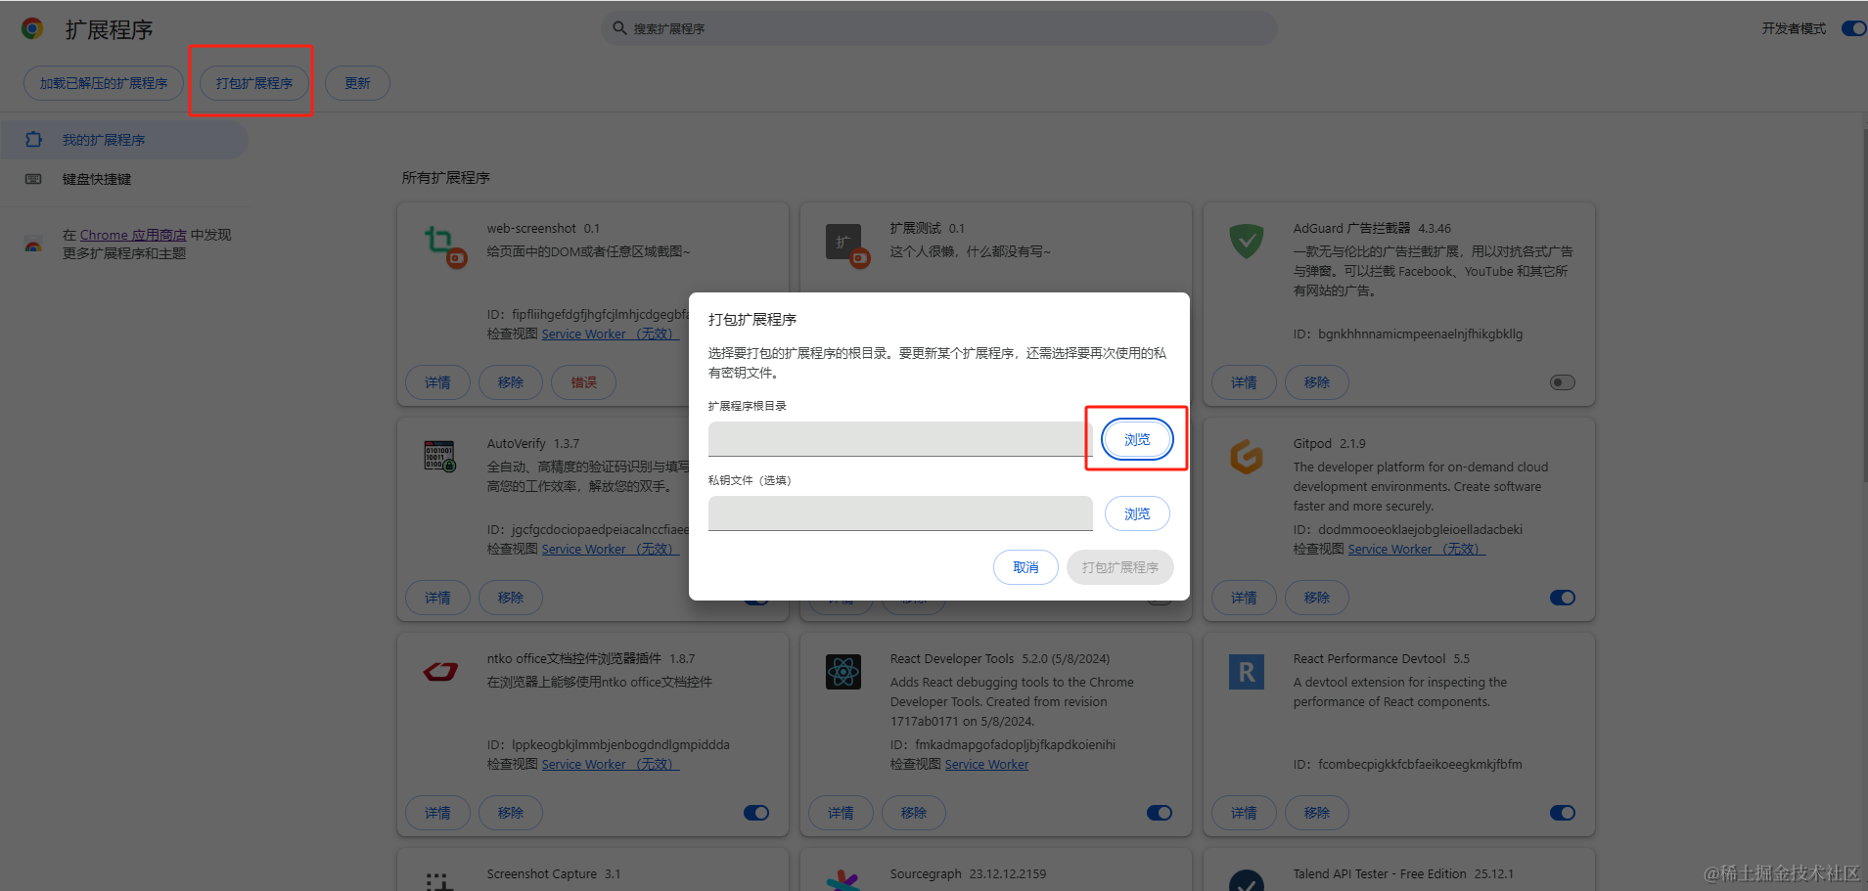Open React Developer Tools Service Worker link
The image size is (1868, 891).
[x=986, y=764]
